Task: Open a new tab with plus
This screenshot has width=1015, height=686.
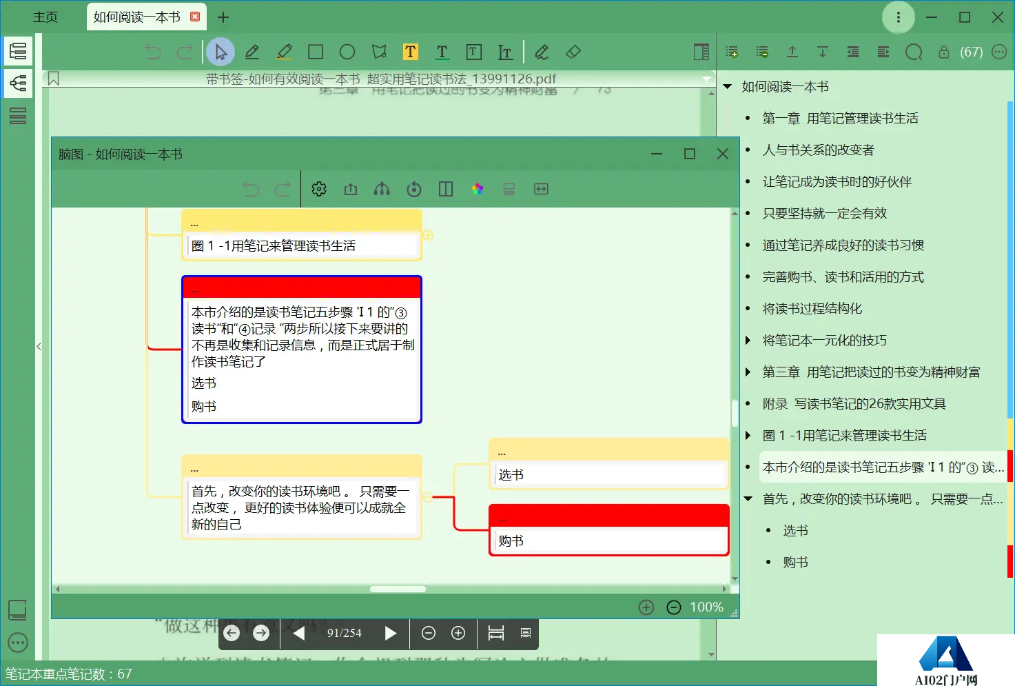Action: pyautogui.click(x=223, y=17)
